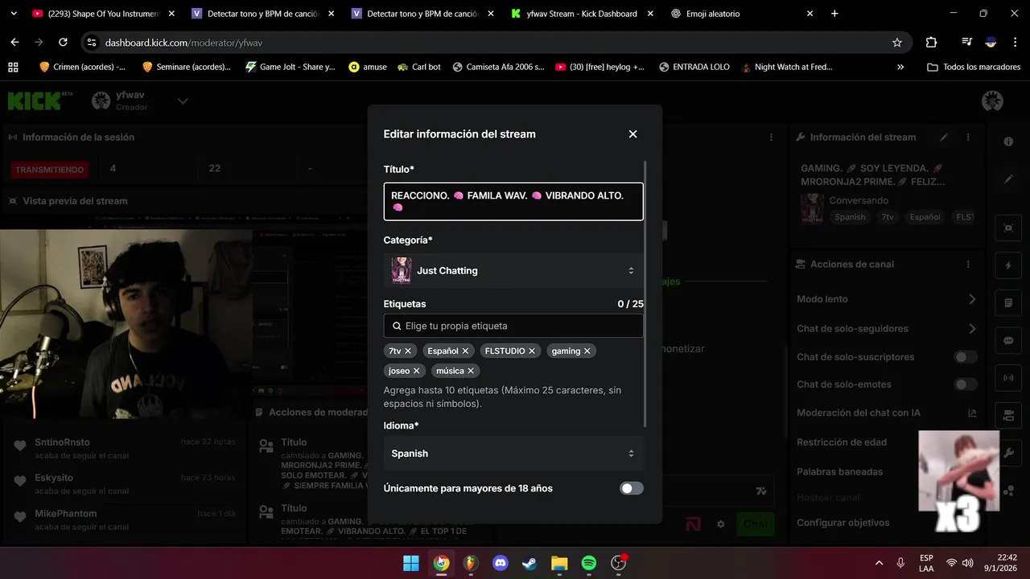Open Discord from taskbar
Screen dimensions: 1030x579
[501, 563]
